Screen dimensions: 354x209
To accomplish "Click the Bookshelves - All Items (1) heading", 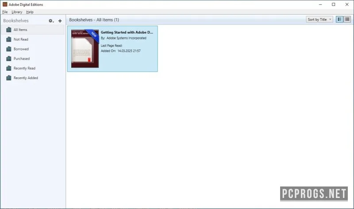I will coord(94,20).
